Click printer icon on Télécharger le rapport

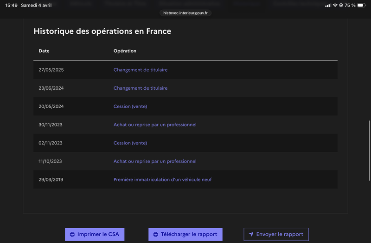tap(155, 234)
